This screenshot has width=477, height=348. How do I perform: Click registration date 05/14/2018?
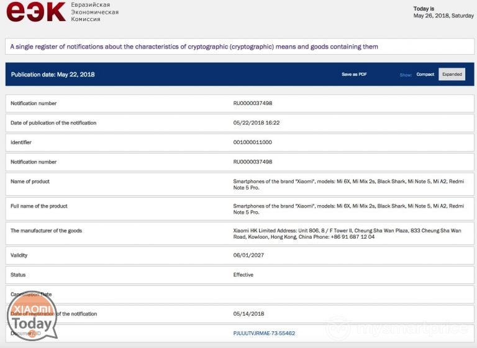[248, 314]
